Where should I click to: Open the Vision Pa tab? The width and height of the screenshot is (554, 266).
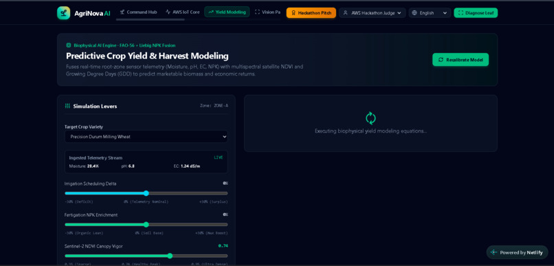(x=267, y=12)
